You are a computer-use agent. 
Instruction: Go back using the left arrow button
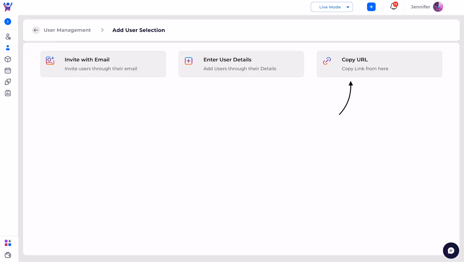pos(36,30)
